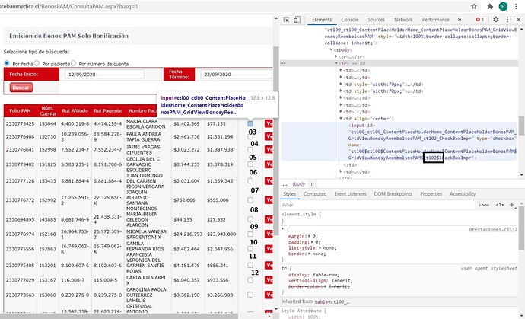The width and height of the screenshot is (525, 319).
Task: Activate the DevTools inspect element picker
Action: (286, 20)
